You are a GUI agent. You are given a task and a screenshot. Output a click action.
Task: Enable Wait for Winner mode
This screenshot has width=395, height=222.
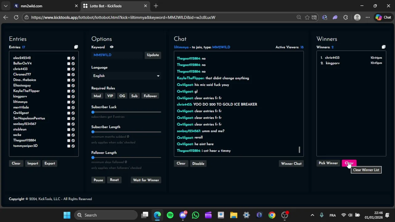pos(146,180)
